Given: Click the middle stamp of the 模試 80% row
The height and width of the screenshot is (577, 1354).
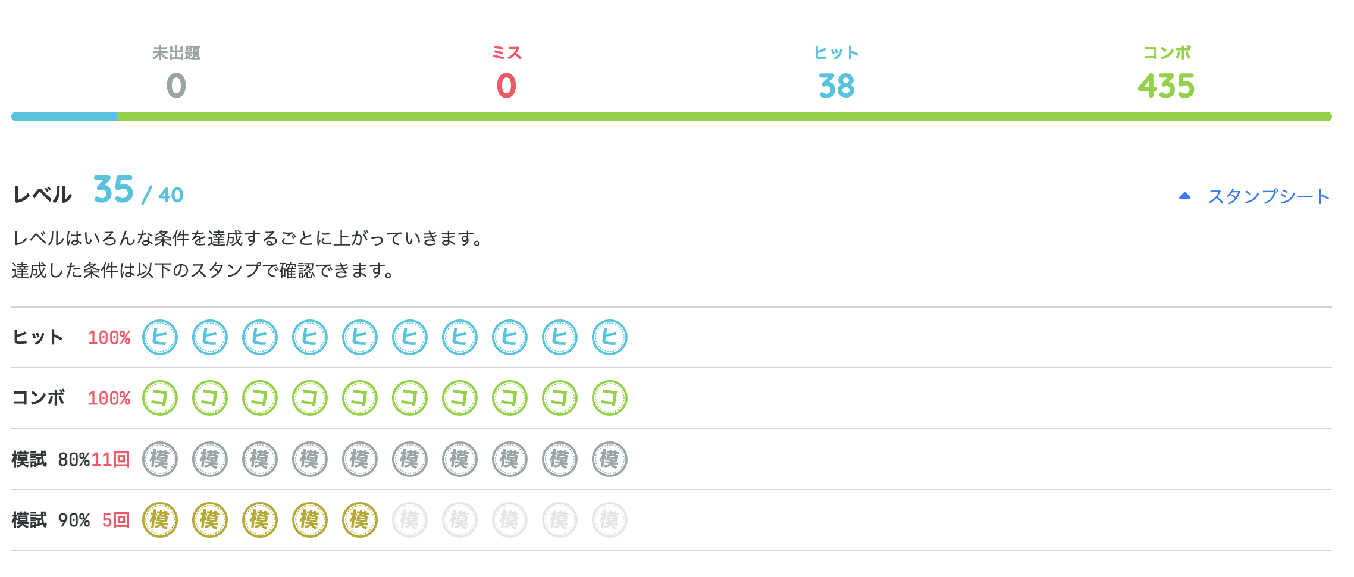Looking at the screenshot, I should [359, 459].
